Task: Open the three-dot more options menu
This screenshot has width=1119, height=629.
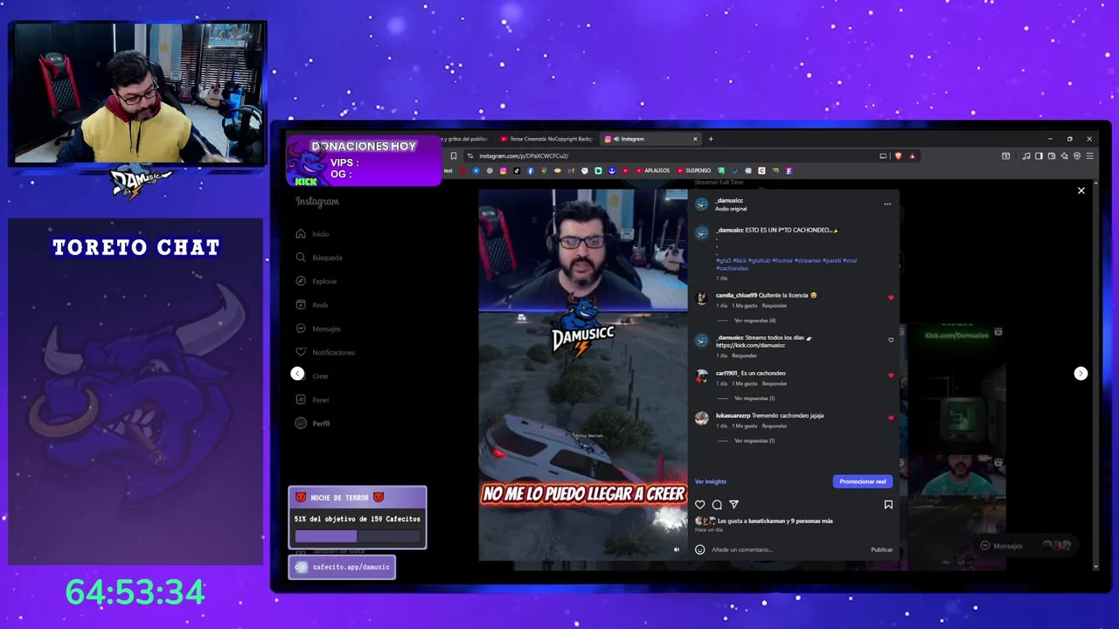Action: (887, 204)
